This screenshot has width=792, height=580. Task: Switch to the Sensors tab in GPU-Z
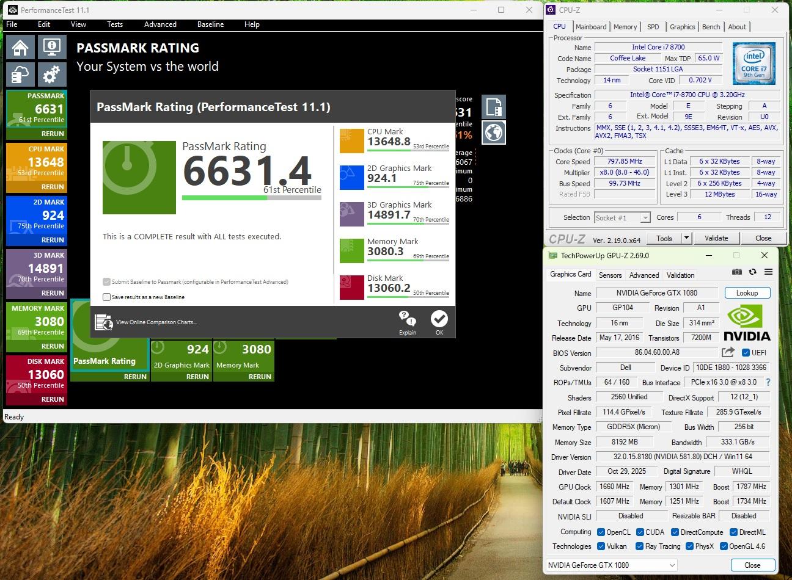[610, 275]
